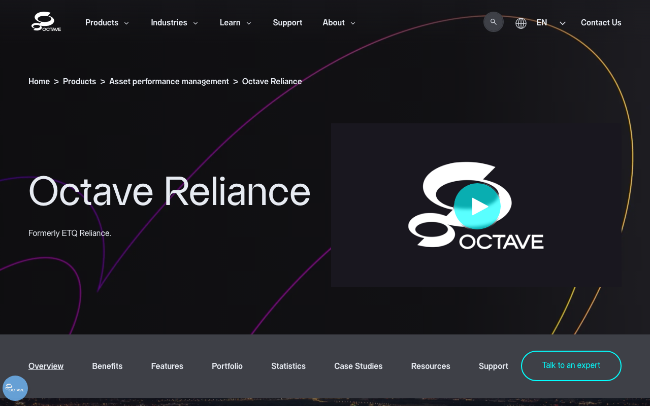Open the search magnifier icon
The height and width of the screenshot is (406, 650).
point(494,22)
